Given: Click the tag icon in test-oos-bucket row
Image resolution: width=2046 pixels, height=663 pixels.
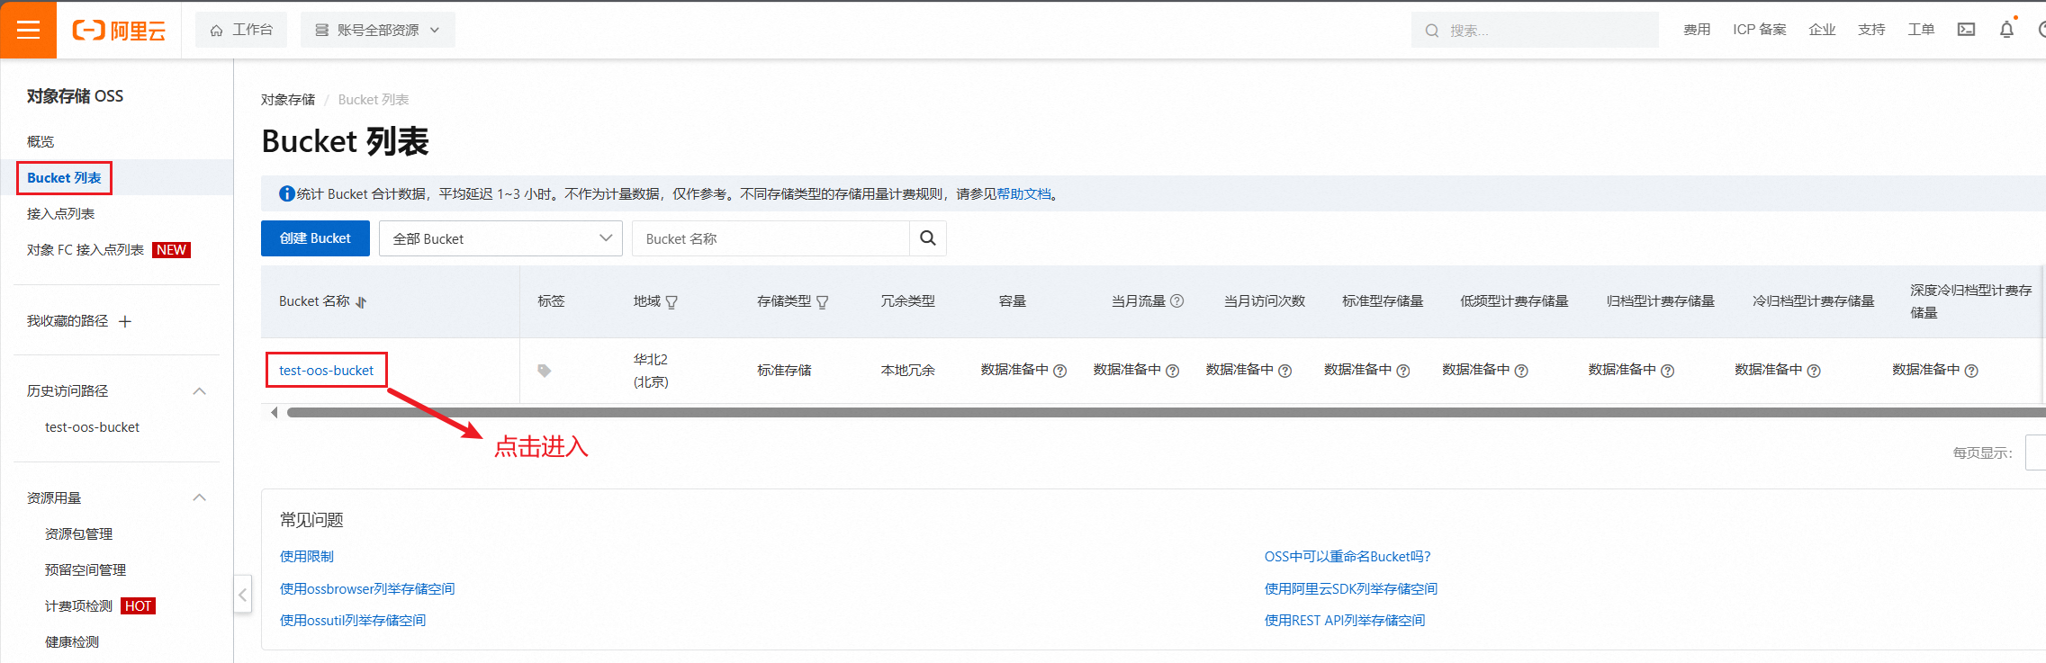Looking at the screenshot, I should point(544,371).
